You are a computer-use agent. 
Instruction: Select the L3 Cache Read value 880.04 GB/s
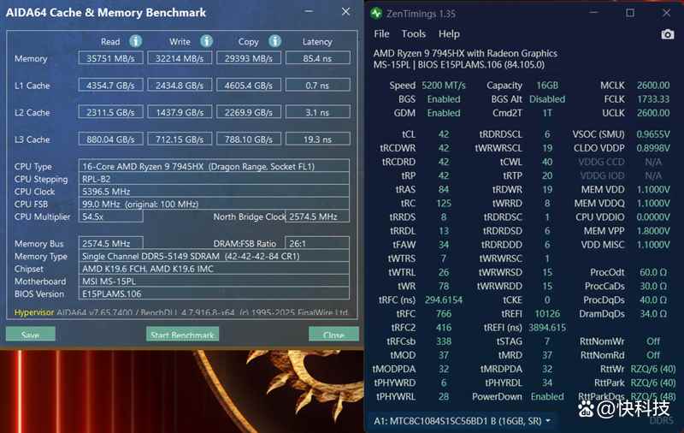[x=111, y=139]
